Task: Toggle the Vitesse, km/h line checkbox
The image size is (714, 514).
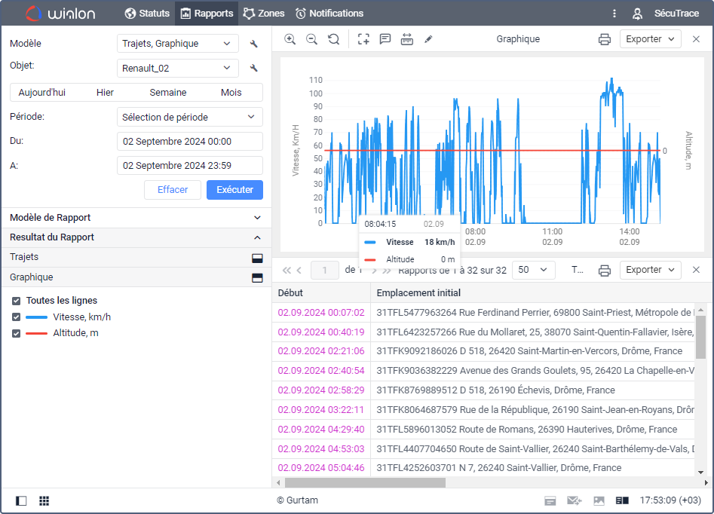Action: (16, 317)
